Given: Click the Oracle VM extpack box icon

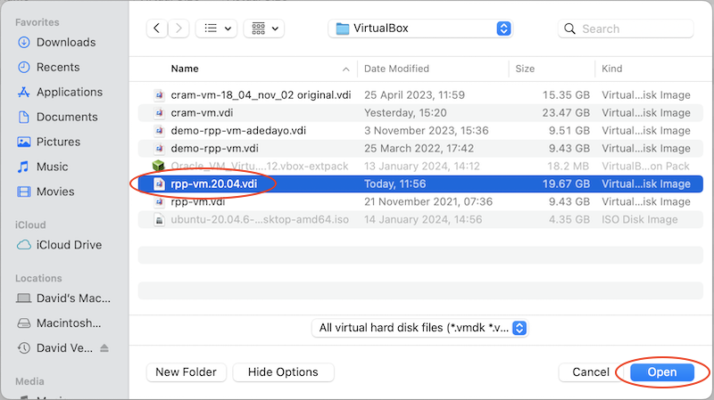Looking at the screenshot, I should 159,166.
